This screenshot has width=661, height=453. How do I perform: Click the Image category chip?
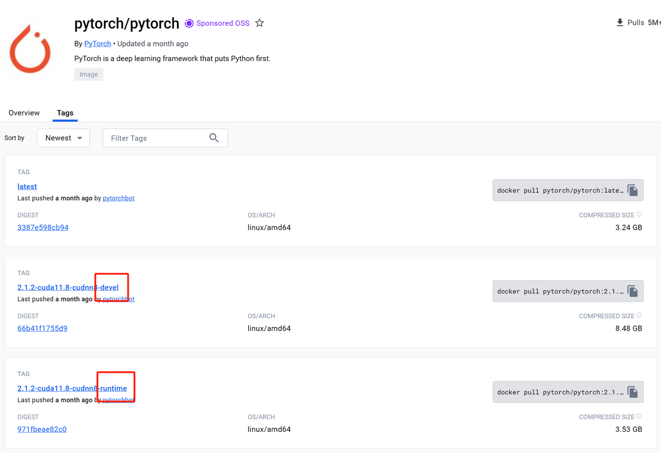coord(89,74)
